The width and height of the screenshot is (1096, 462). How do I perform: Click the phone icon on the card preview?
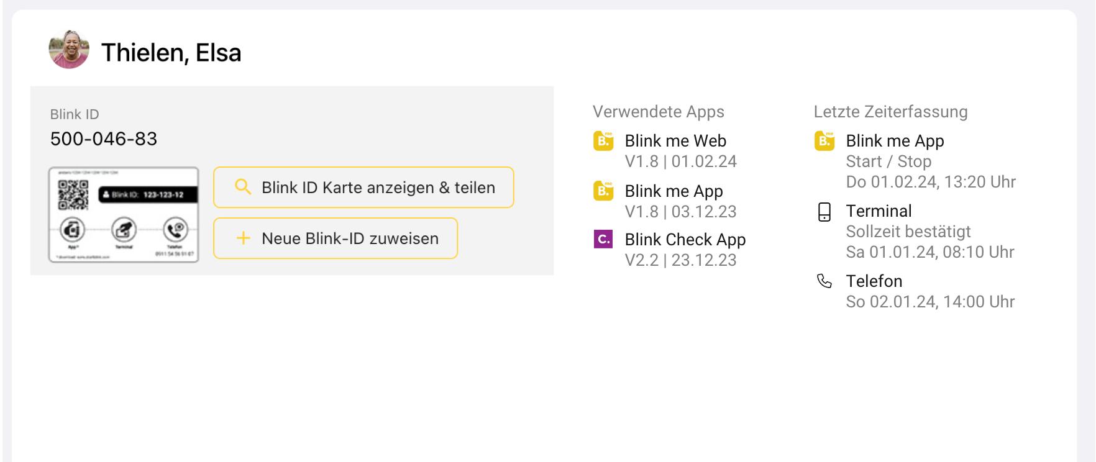pos(176,229)
